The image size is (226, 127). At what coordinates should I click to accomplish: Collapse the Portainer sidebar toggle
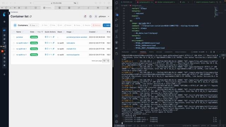[x=9, y=13]
